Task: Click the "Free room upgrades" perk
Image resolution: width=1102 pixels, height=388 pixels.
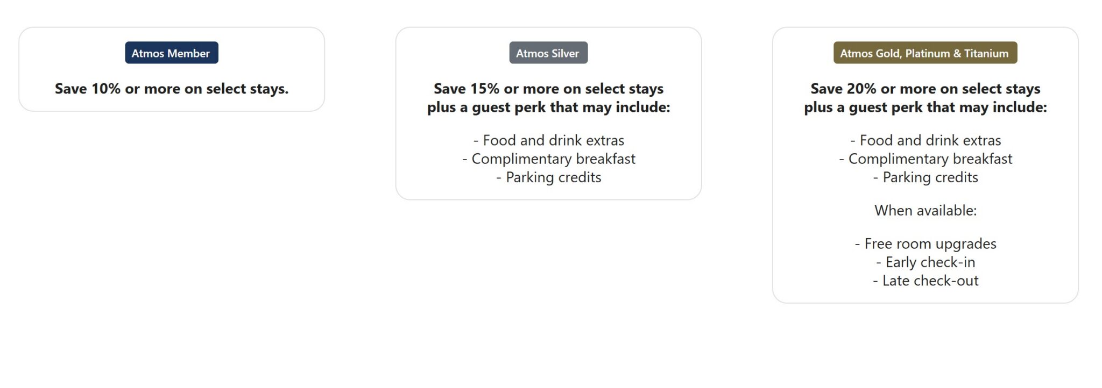Action: tap(926, 244)
